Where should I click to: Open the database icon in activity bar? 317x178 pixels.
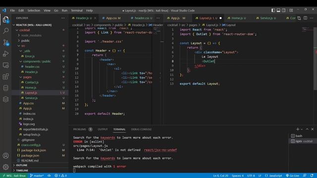coord(5,88)
